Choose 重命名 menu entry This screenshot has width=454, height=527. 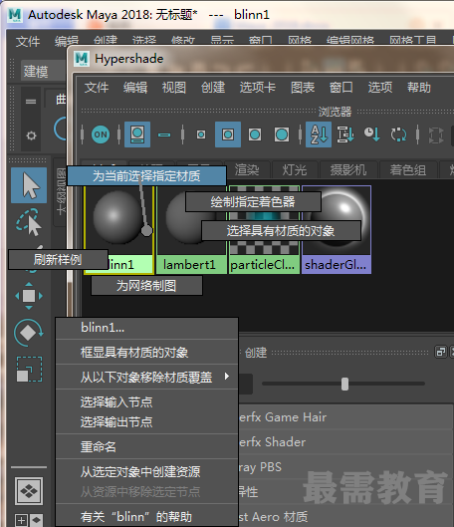pos(147,447)
